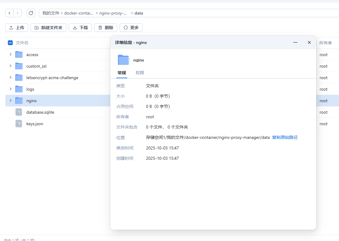Click the back navigation arrow

coord(10,13)
